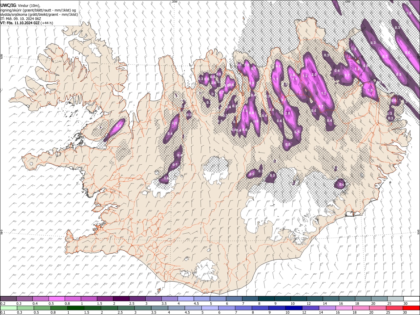Screen dimensions: 420x315
Task: Click the '20W' longitude label at the map's top edge
Action: (x=175, y=2)
